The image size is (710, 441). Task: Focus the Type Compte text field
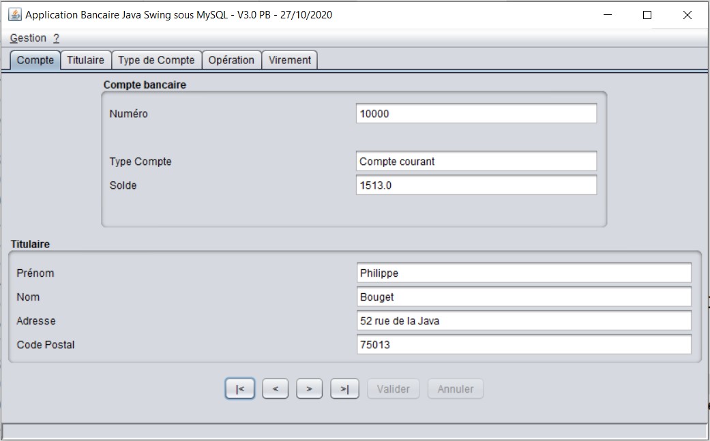[x=476, y=162]
